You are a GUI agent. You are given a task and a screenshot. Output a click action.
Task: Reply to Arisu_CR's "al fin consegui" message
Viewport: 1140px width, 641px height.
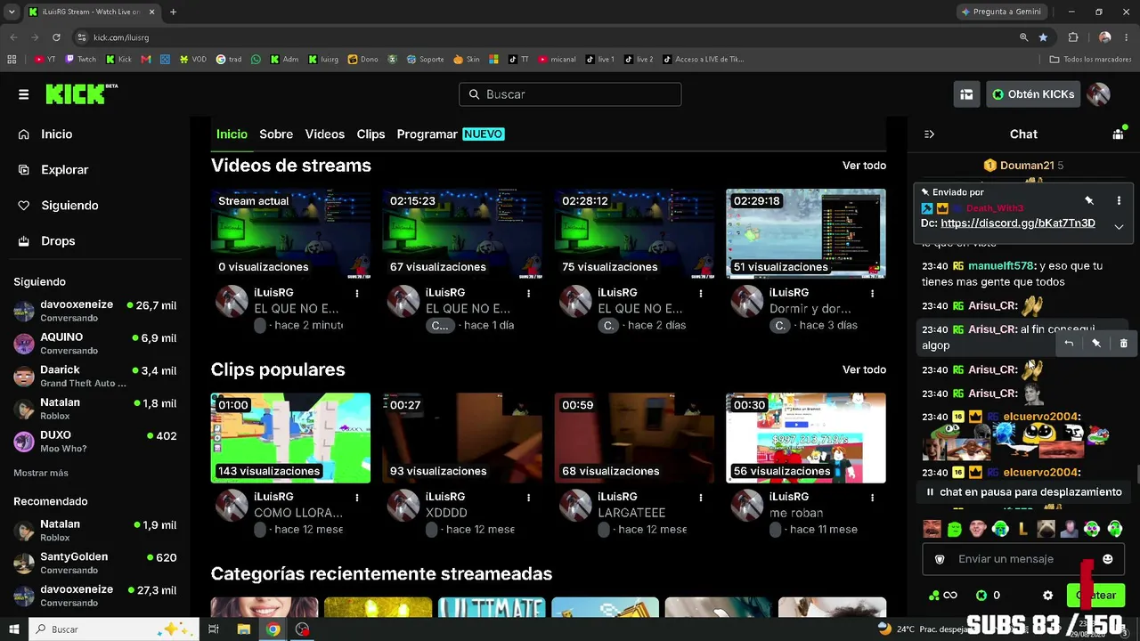tap(1069, 343)
